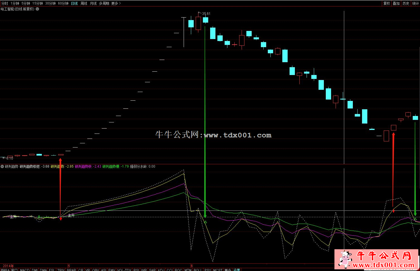Screen dimensions: 420x271
Task: Select the 30分钟 period tab
Action: tap(50, 3)
